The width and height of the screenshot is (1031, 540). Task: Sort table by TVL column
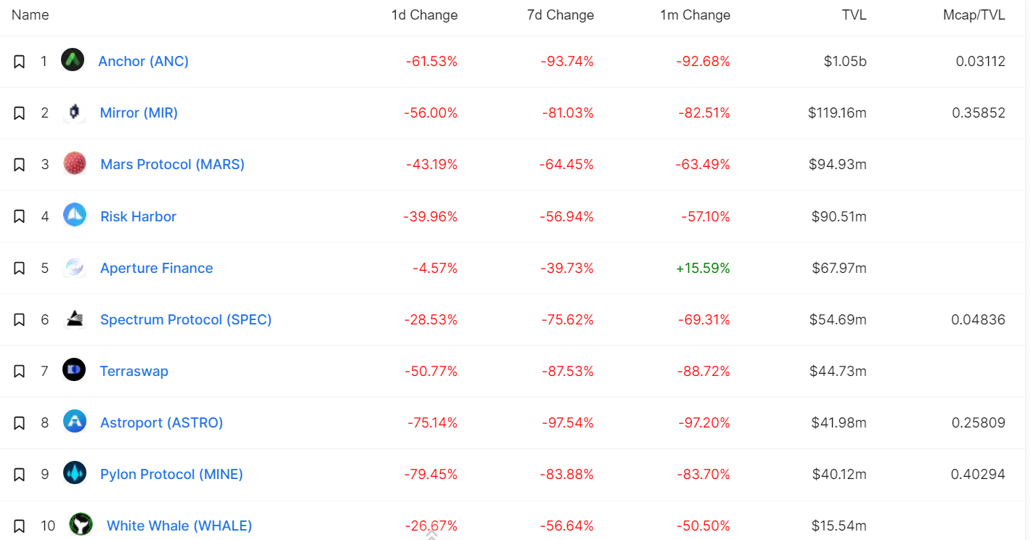pyautogui.click(x=854, y=15)
